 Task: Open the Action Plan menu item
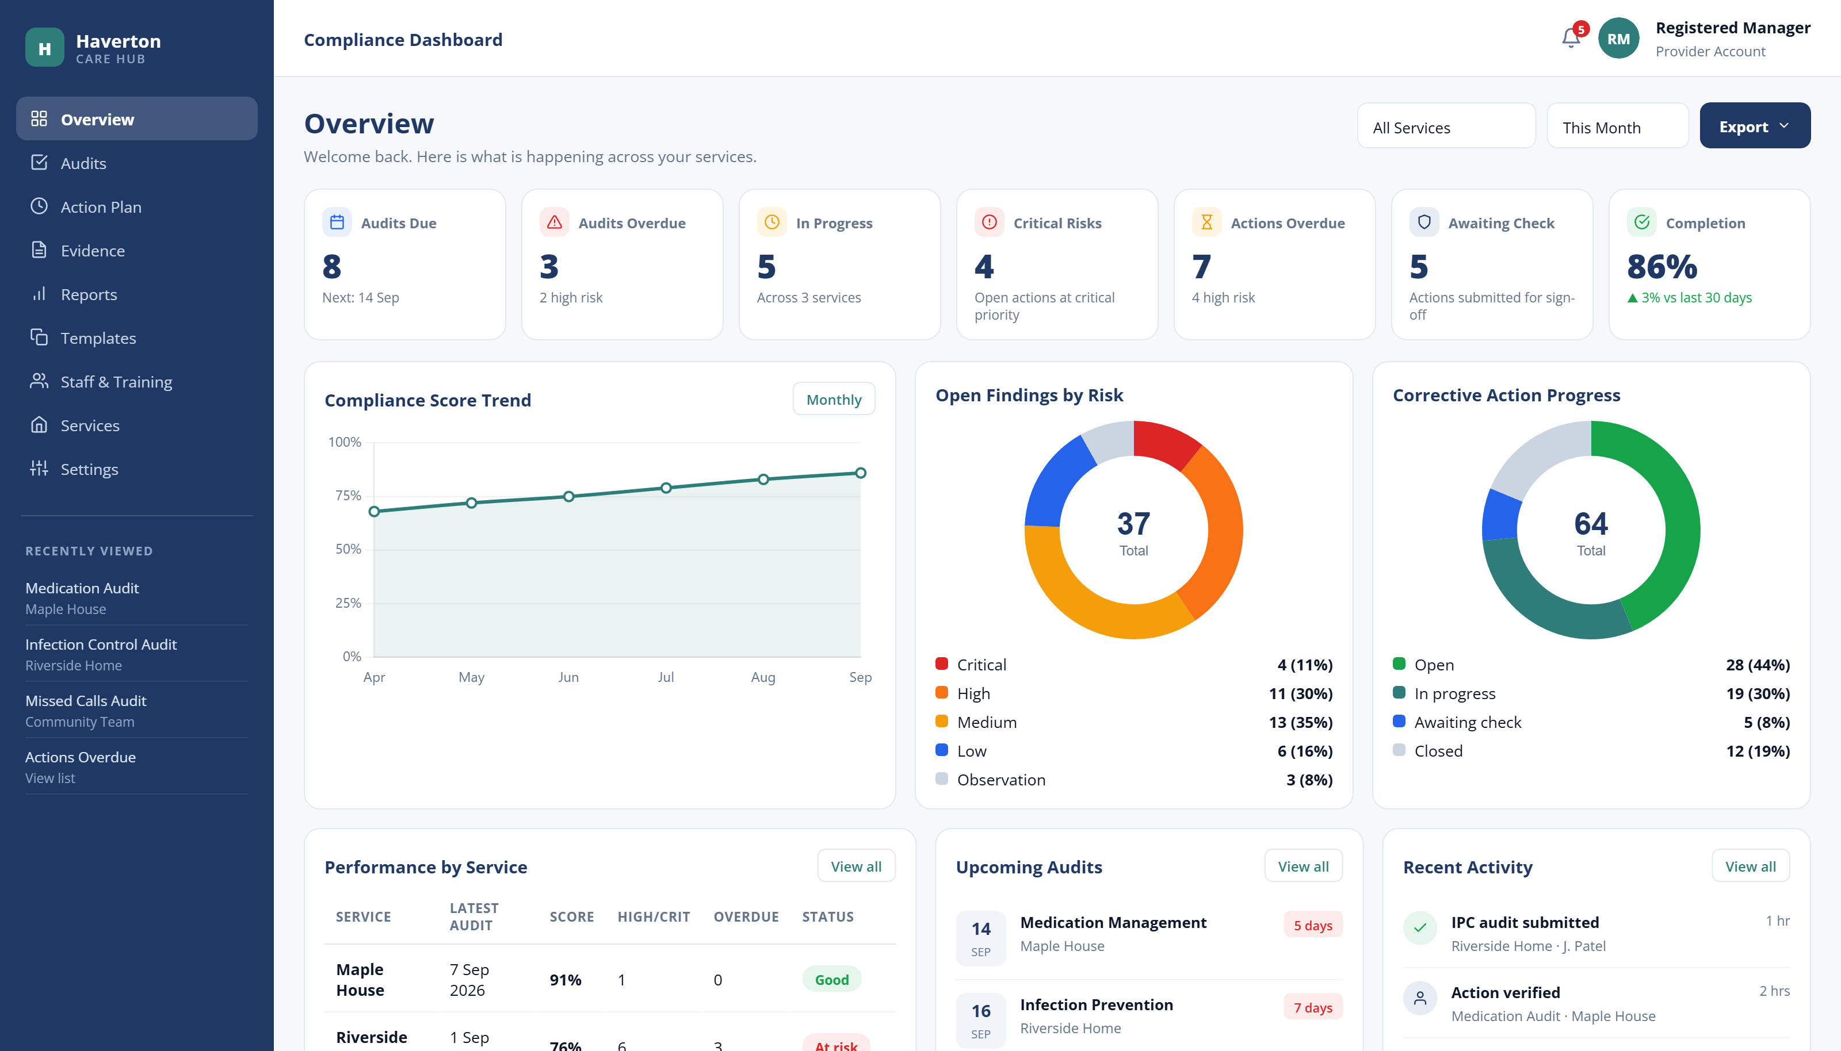click(136, 206)
